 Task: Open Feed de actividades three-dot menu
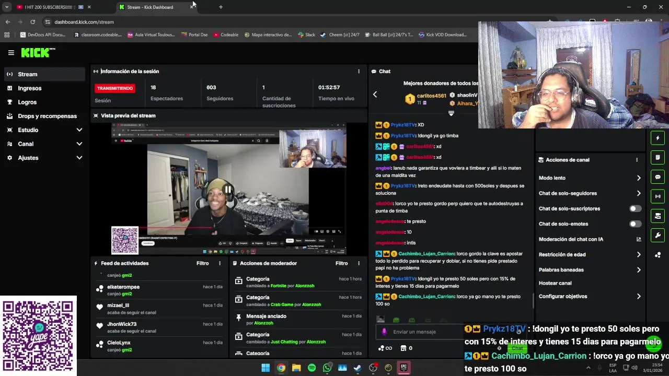point(220,264)
